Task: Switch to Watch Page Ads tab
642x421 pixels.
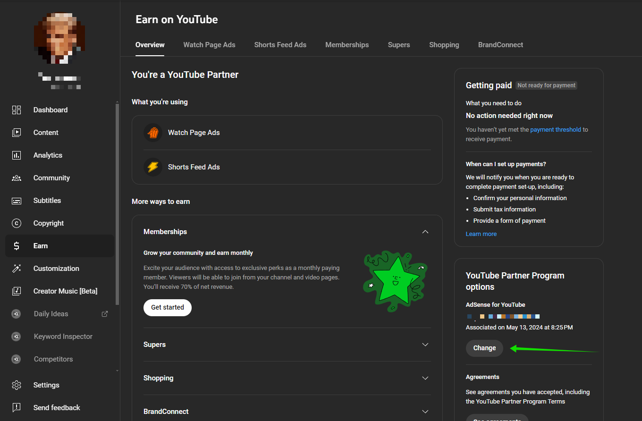Action: pyautogui.click(x=209, y=45)
